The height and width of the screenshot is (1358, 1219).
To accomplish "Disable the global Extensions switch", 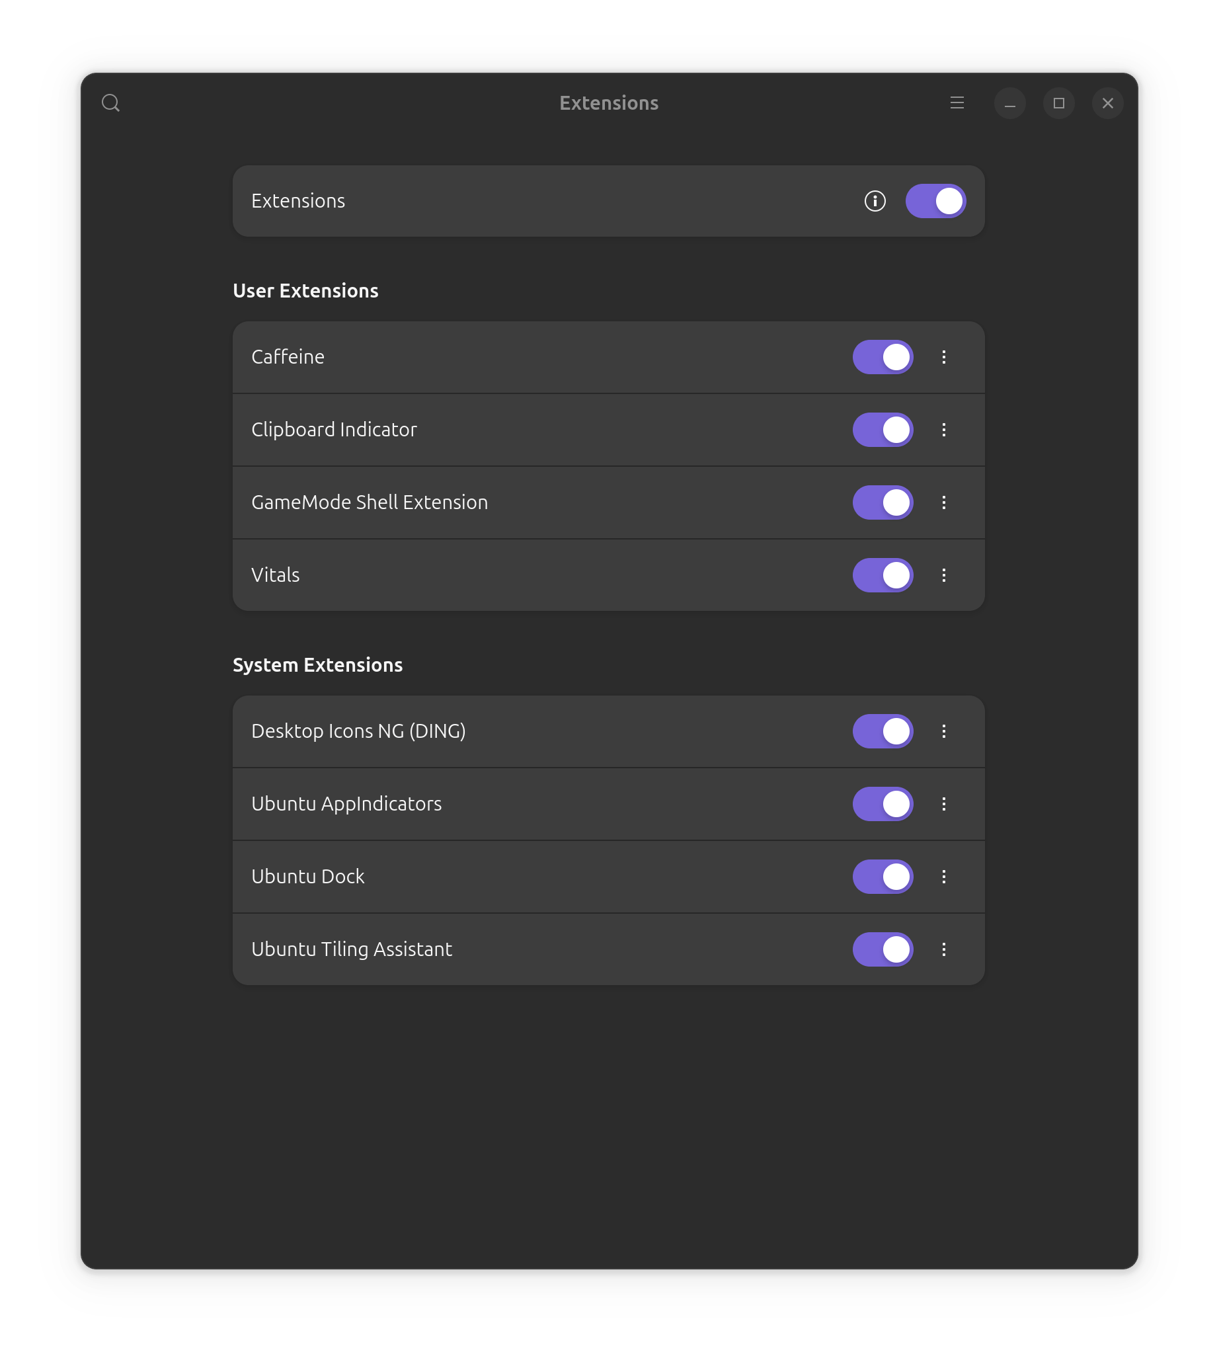I will (935, 201).
